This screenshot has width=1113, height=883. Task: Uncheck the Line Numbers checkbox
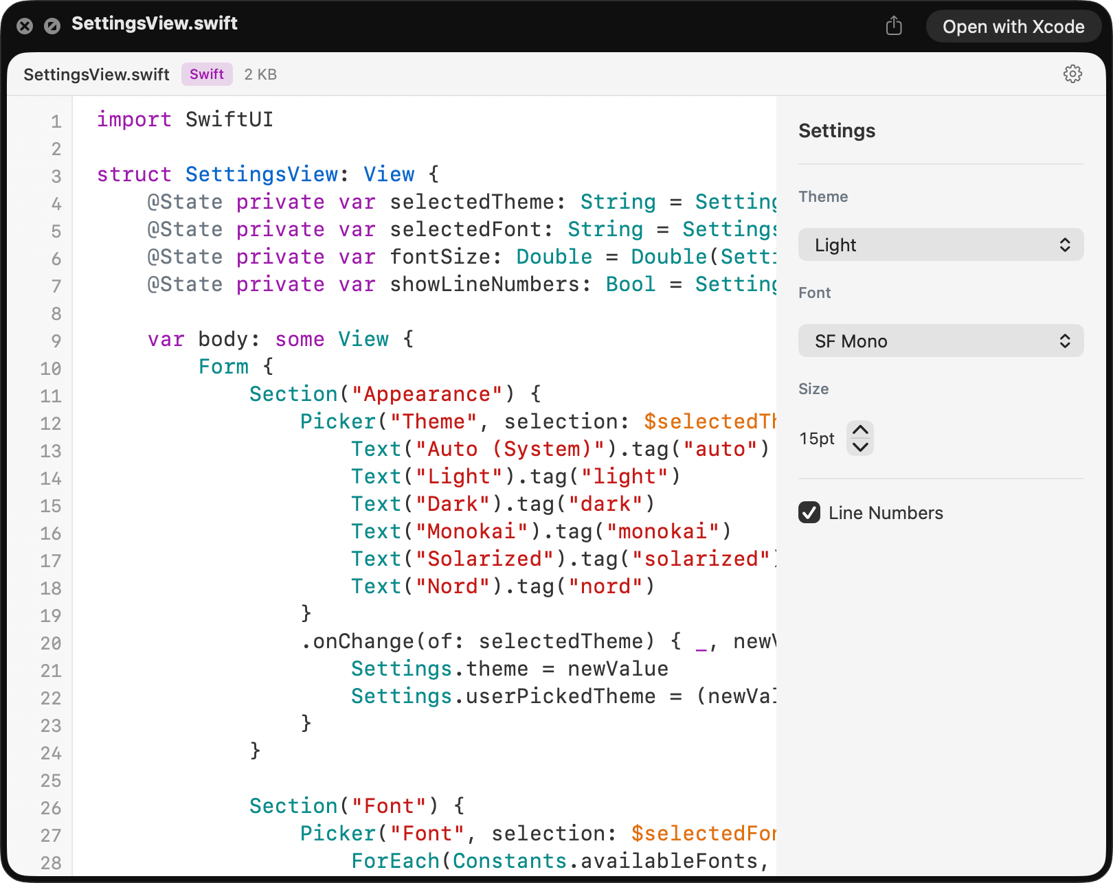tap(809, 512)
